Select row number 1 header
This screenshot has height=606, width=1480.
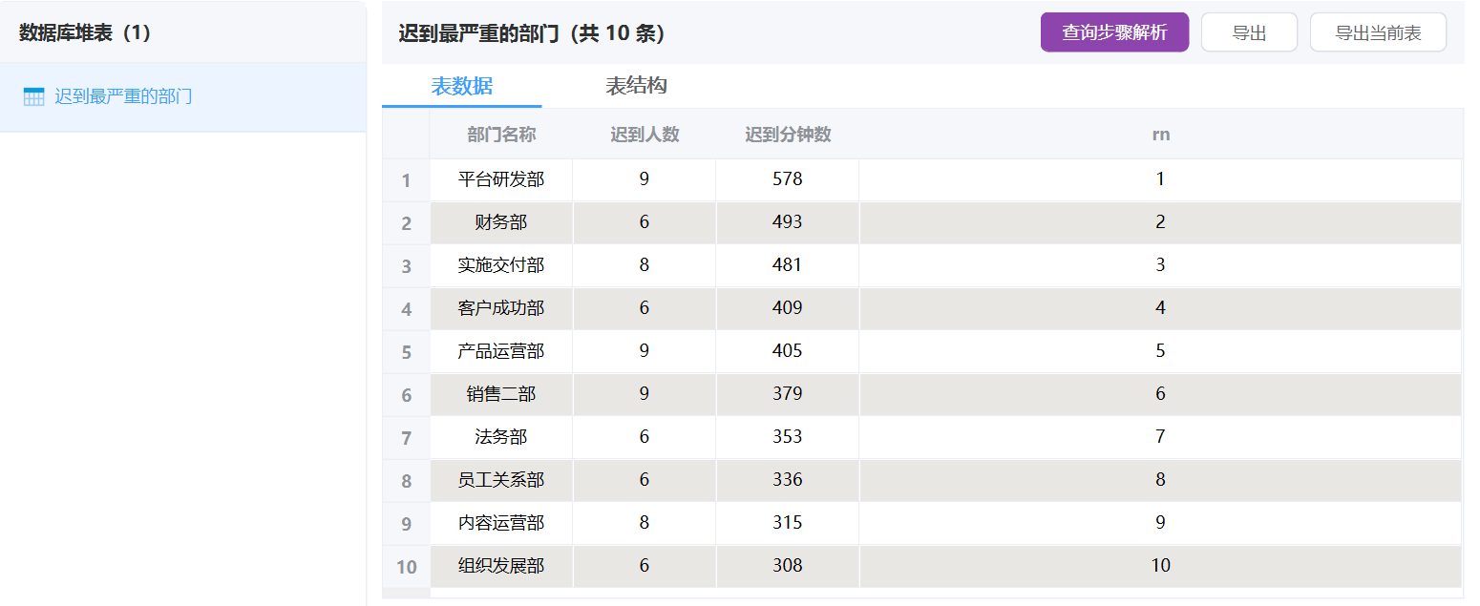click(x=406, y=180)
